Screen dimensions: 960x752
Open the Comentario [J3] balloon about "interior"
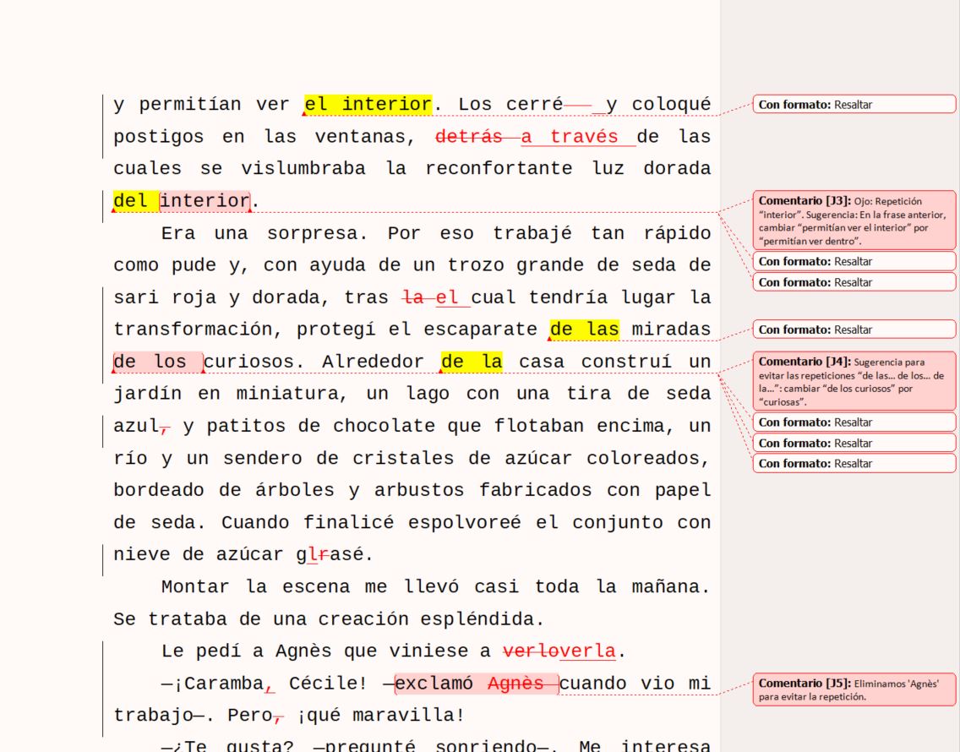pos(854,220)
